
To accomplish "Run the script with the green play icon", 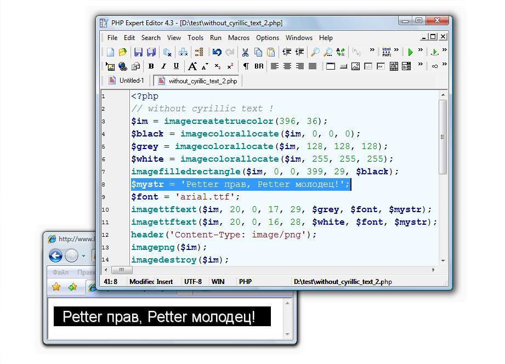I will click(410, 52).
